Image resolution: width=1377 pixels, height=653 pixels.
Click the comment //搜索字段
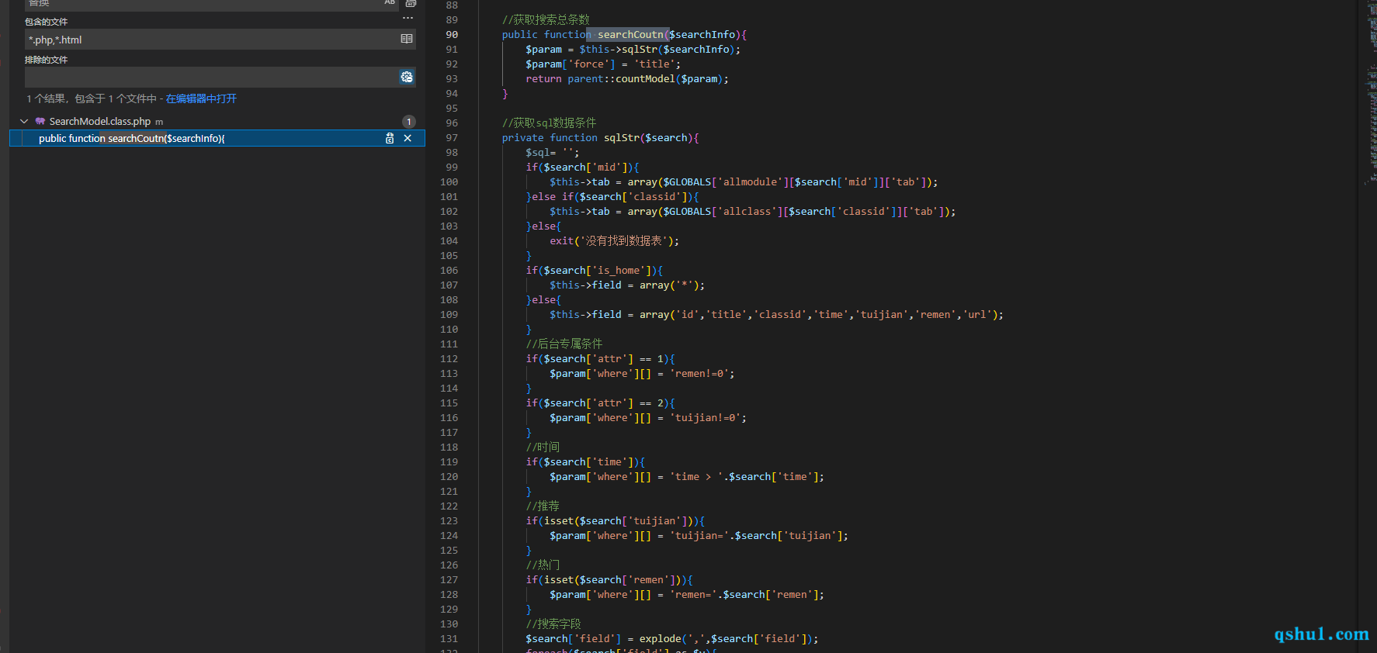[553, 624]
